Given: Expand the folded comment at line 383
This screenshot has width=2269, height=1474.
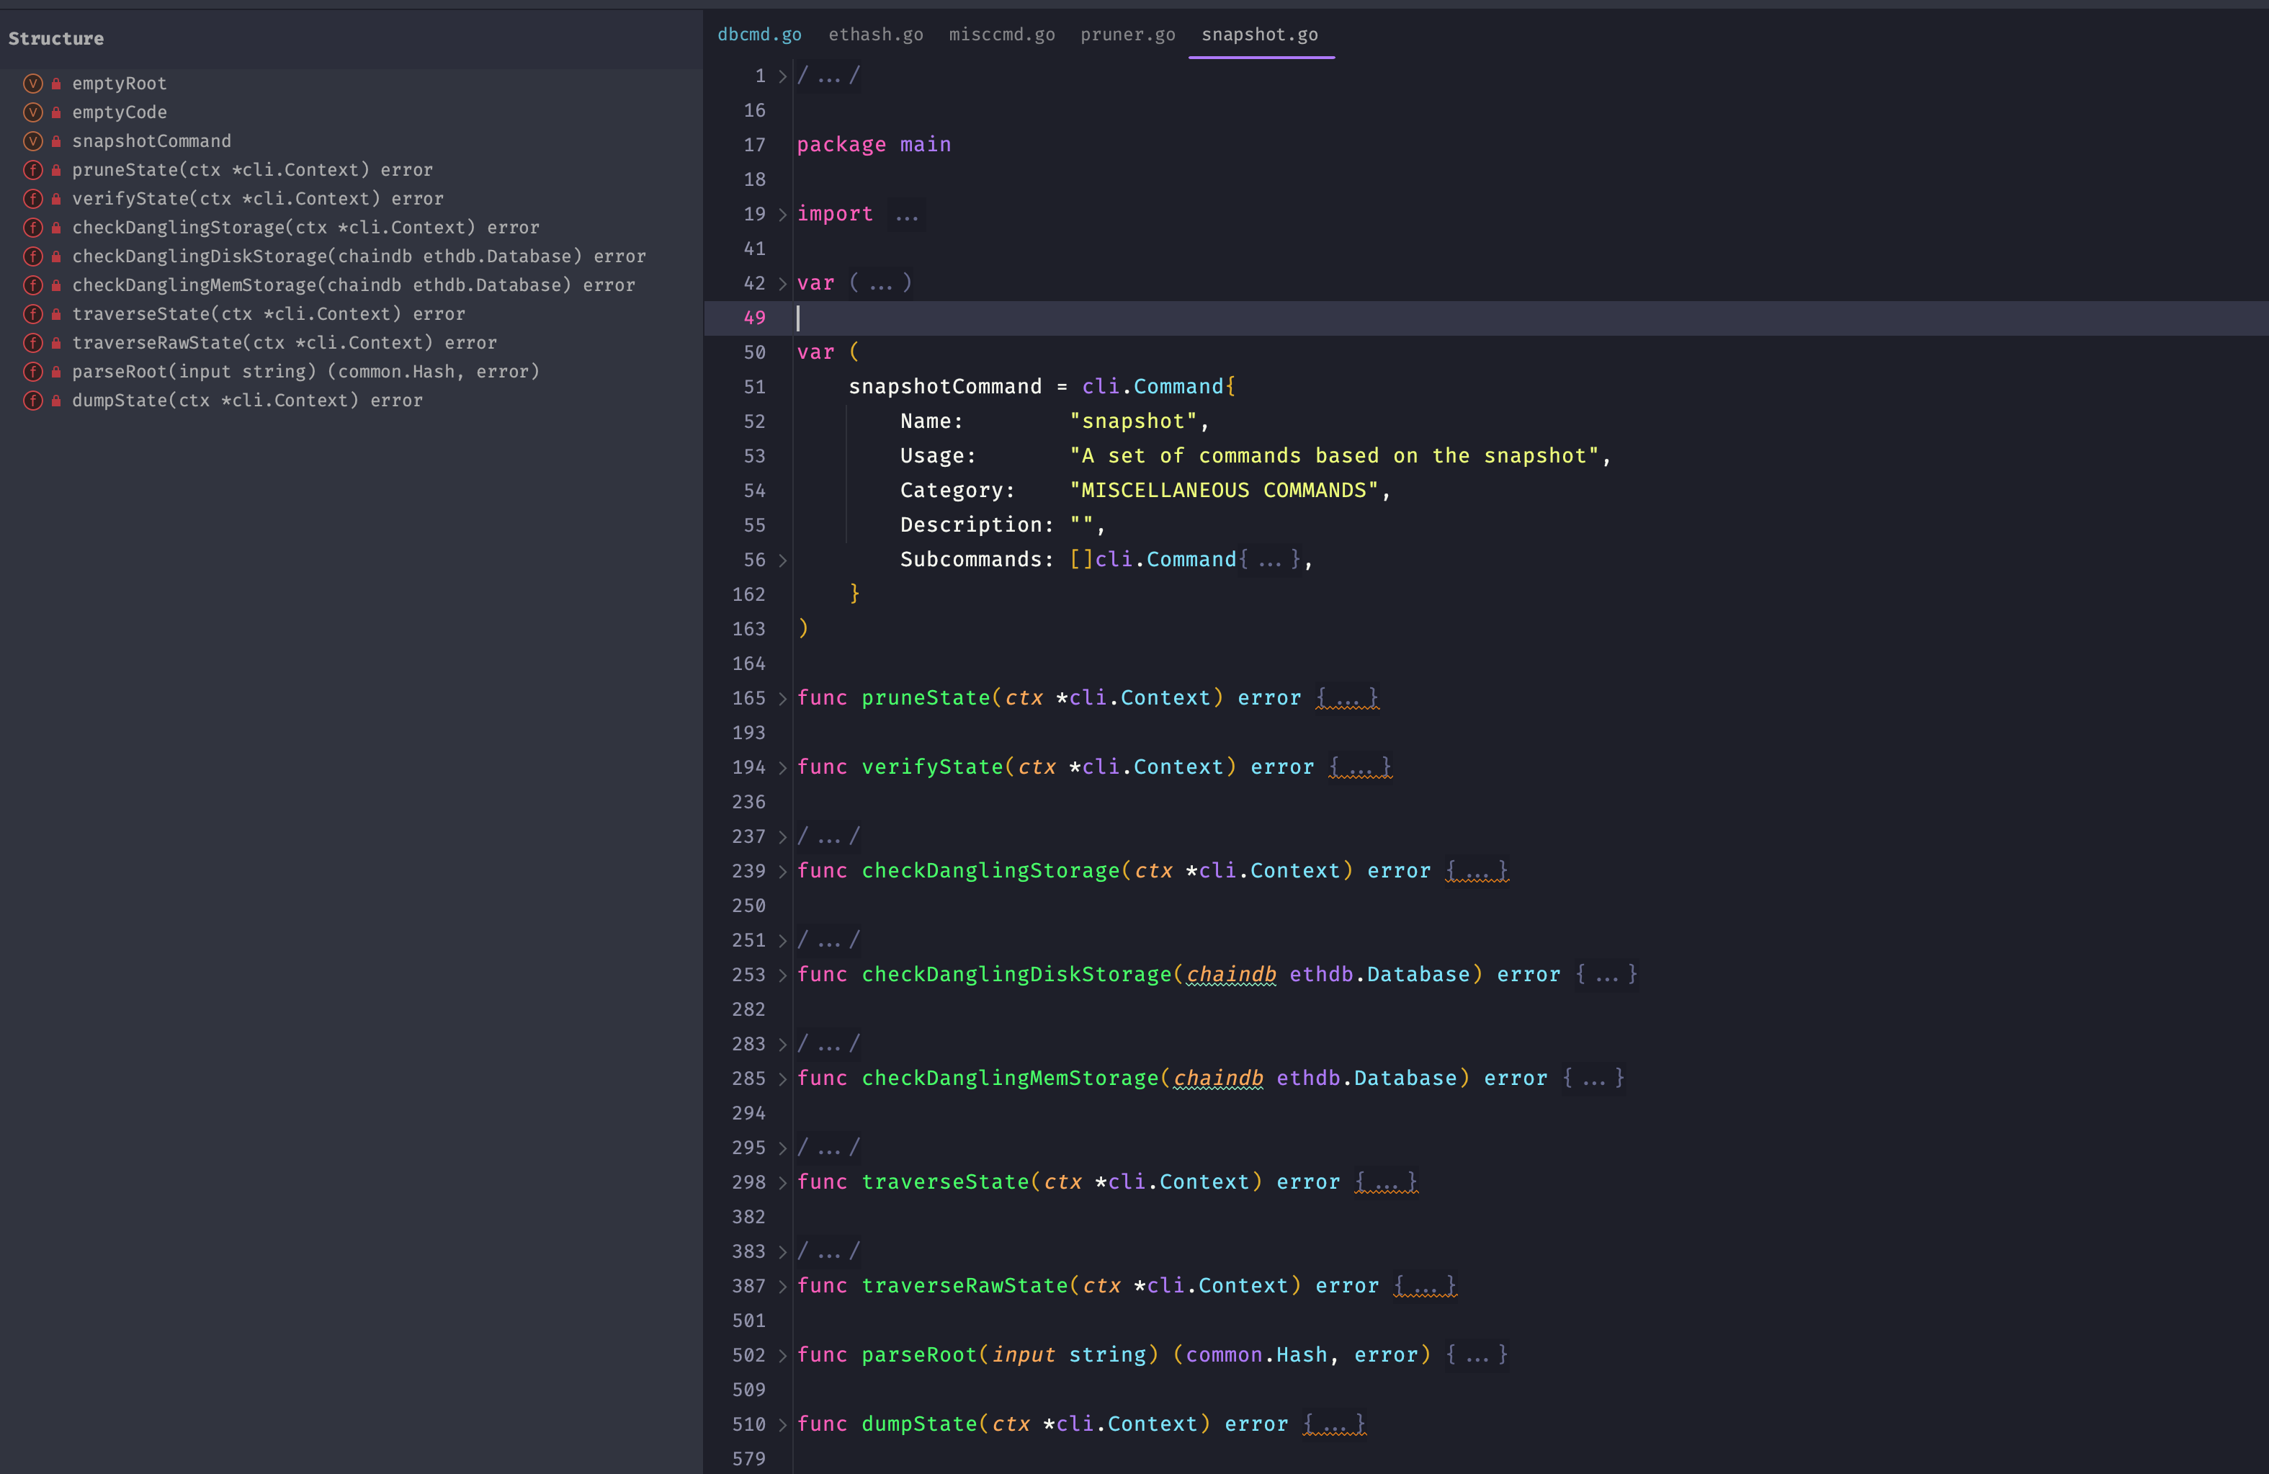Looking at the screenshot, I should tap(783, 1252).
